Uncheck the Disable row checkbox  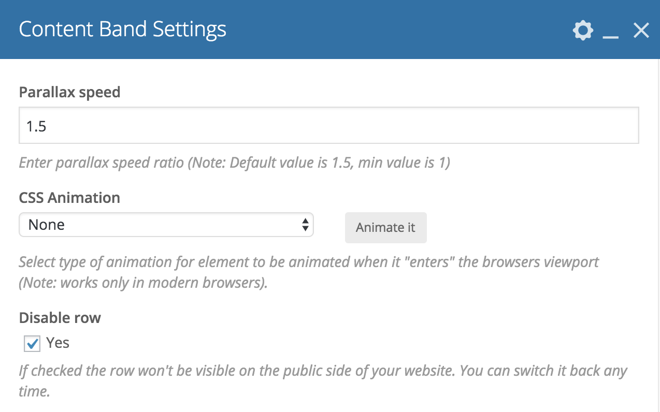tap(32, 344)
